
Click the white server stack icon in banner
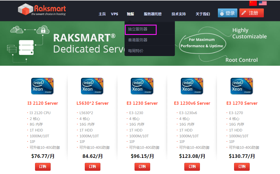[x=26, y=48]
